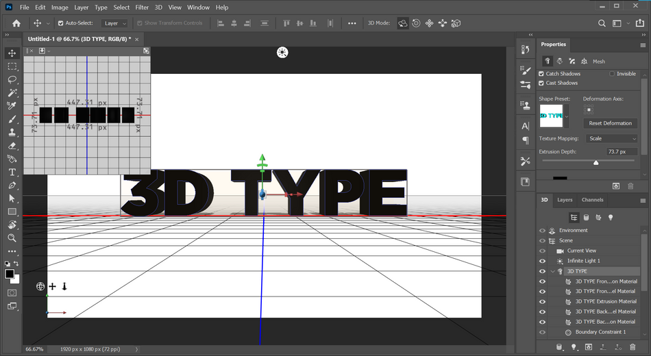The image size is (651, 356).
Task: Click the Shape Preset 3D TYPE thumbnail
Action: click(x=551, y=116)
